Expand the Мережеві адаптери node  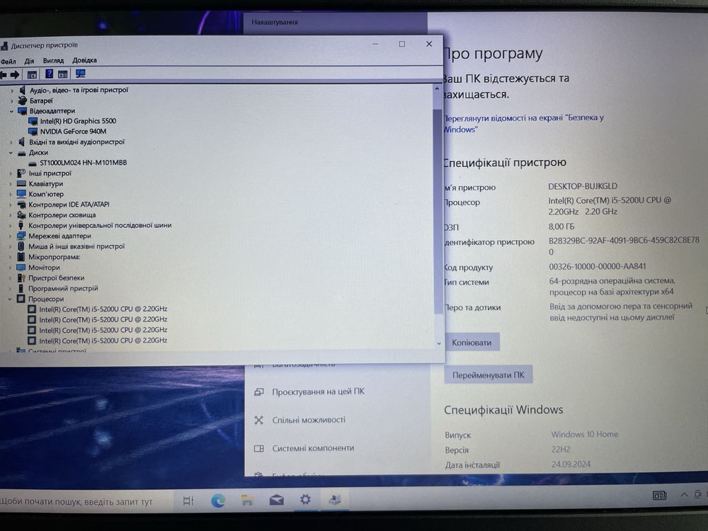coord(11,236)
